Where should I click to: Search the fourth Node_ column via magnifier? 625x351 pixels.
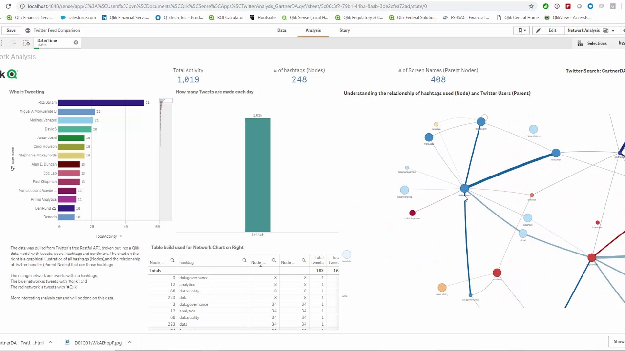click(303, 261)
